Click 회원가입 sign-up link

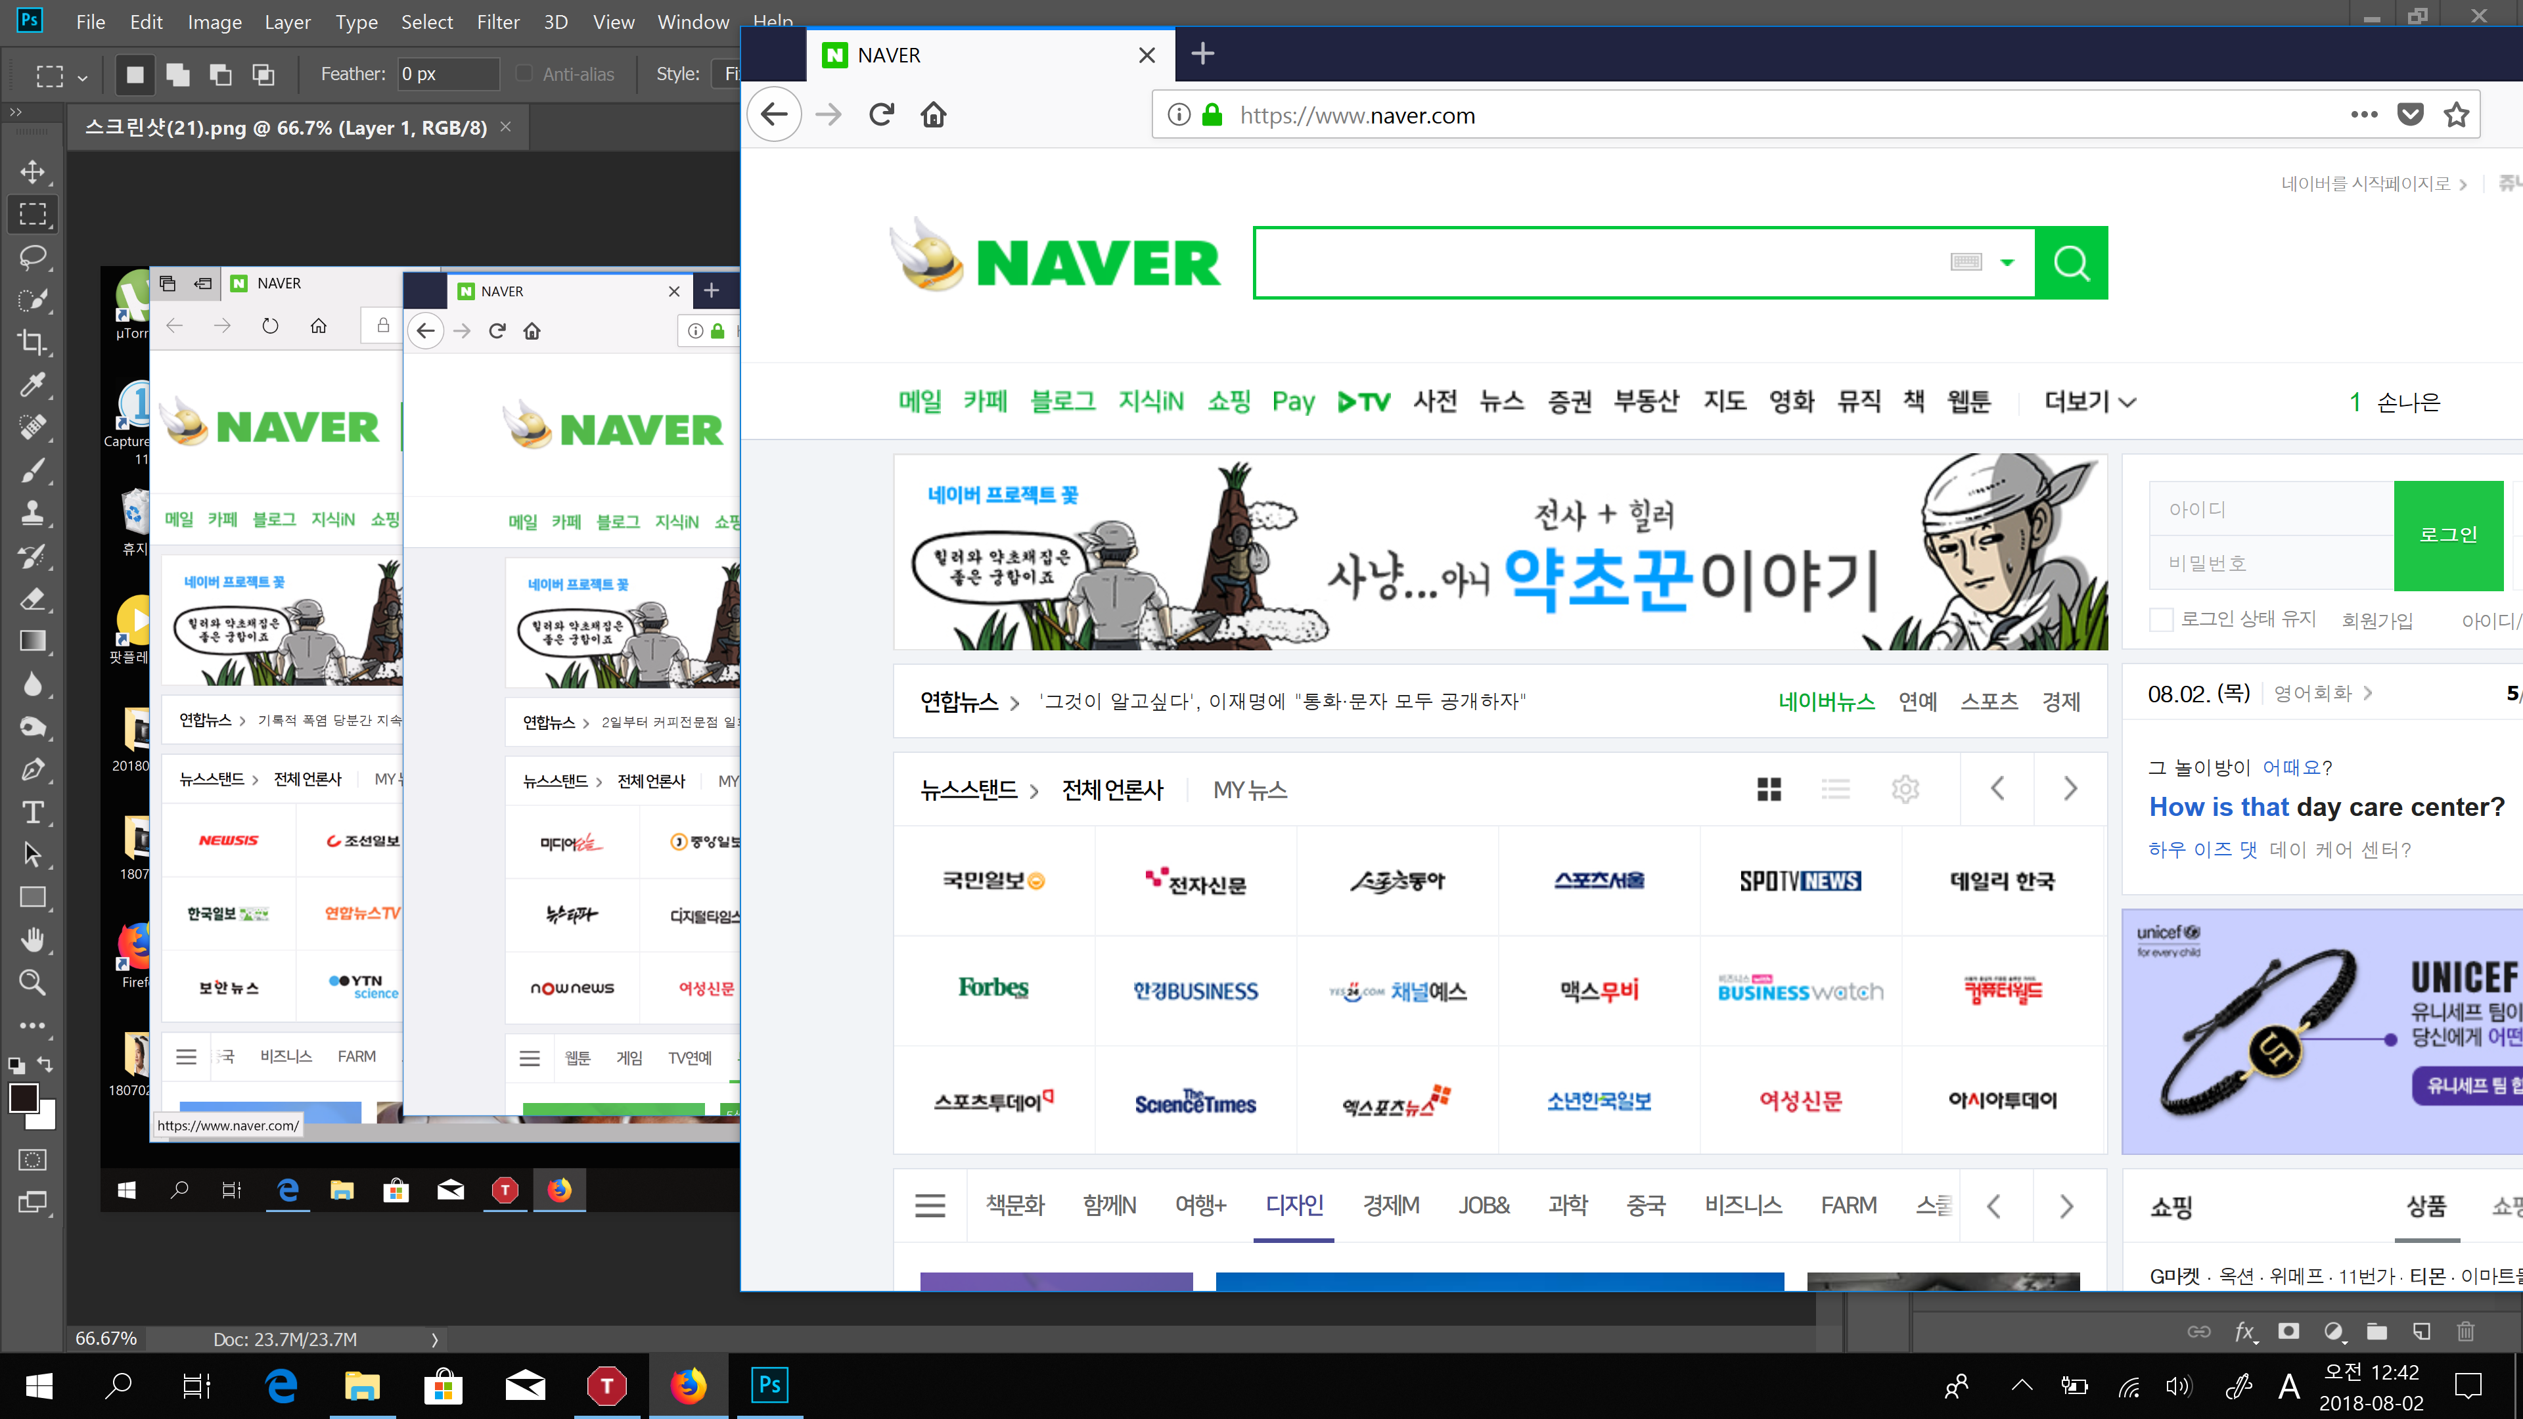[x=2377, y=620]
